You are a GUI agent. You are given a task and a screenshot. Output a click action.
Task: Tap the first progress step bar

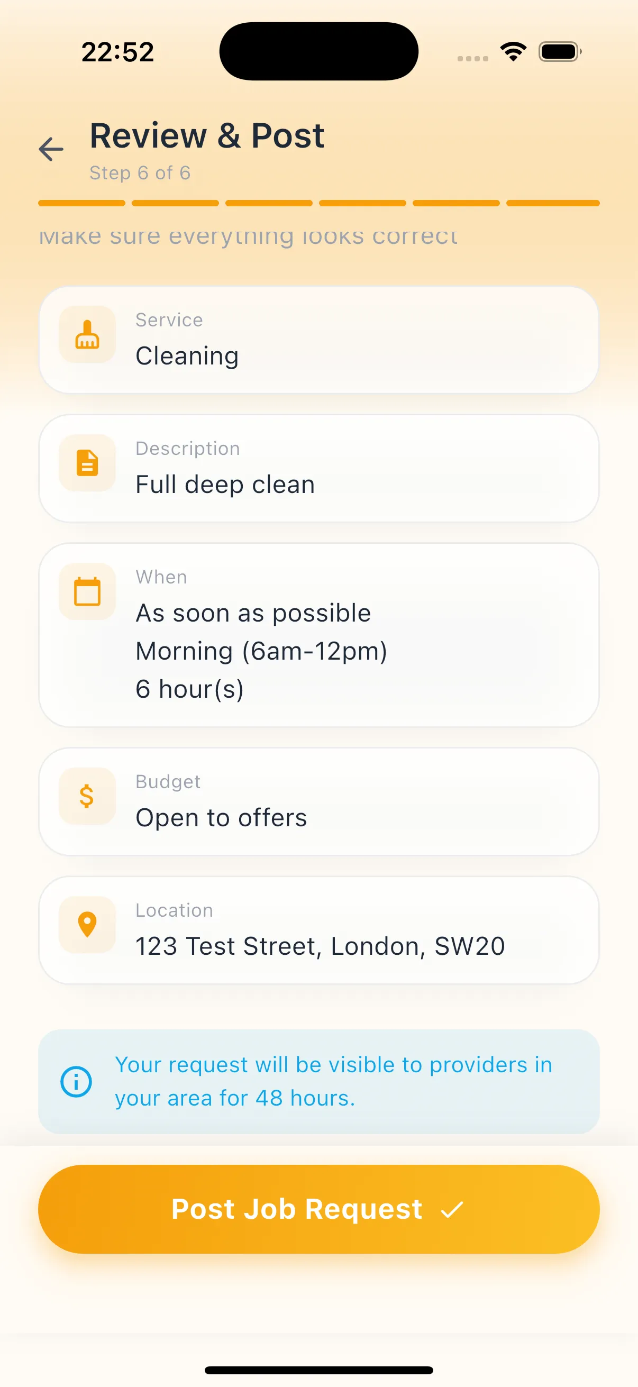82,203
